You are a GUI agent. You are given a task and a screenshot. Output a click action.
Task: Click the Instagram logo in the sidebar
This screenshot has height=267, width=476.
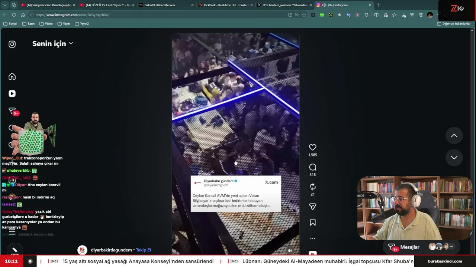[12, 44]
